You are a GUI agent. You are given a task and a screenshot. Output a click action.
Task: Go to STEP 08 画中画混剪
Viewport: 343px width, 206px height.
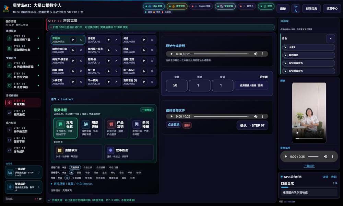pos(23,129)
